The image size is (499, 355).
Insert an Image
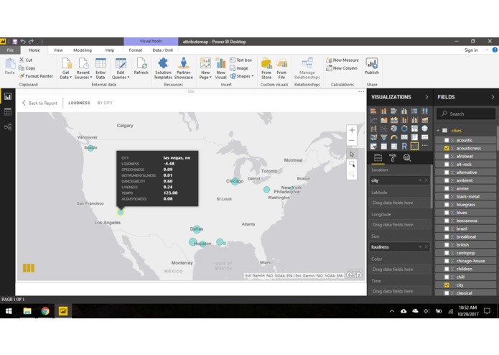(239, 68)
